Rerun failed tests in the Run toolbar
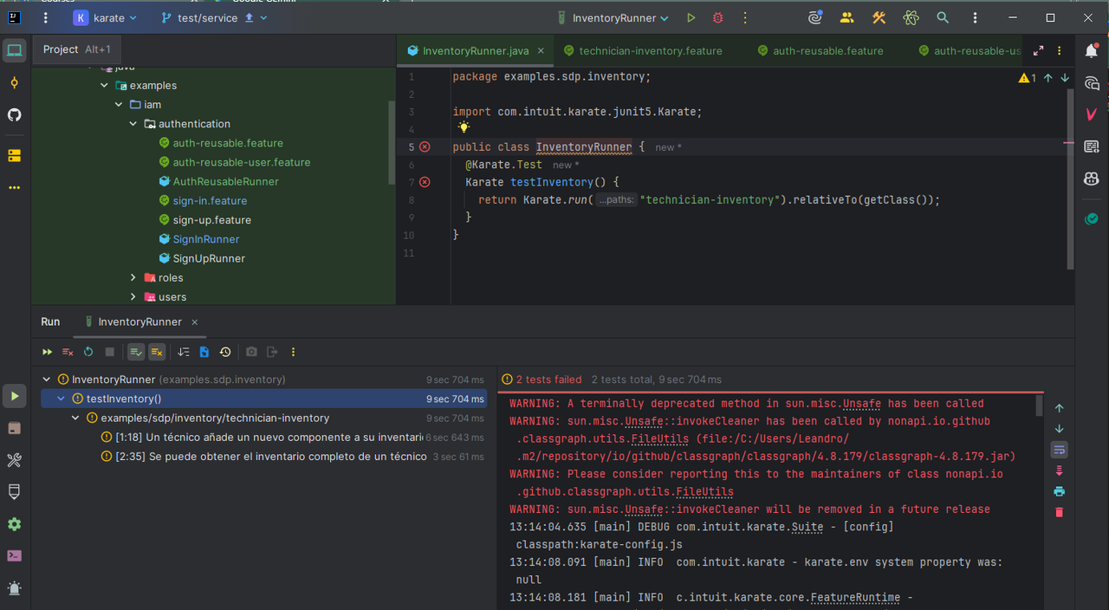The width and height of the screenshot is (1109, 610). (x=68, y=352)
